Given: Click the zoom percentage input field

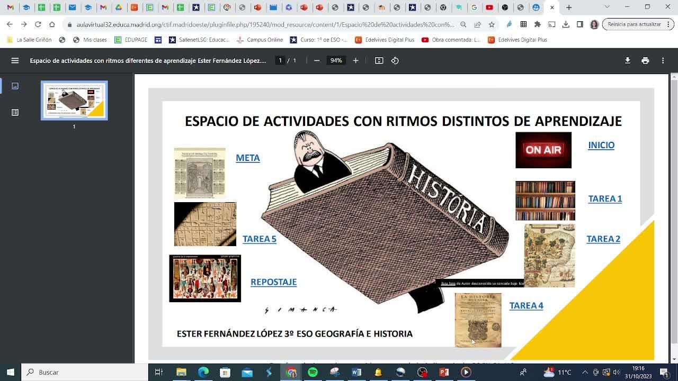Looking at the screenshot, I should click(336, 60).
